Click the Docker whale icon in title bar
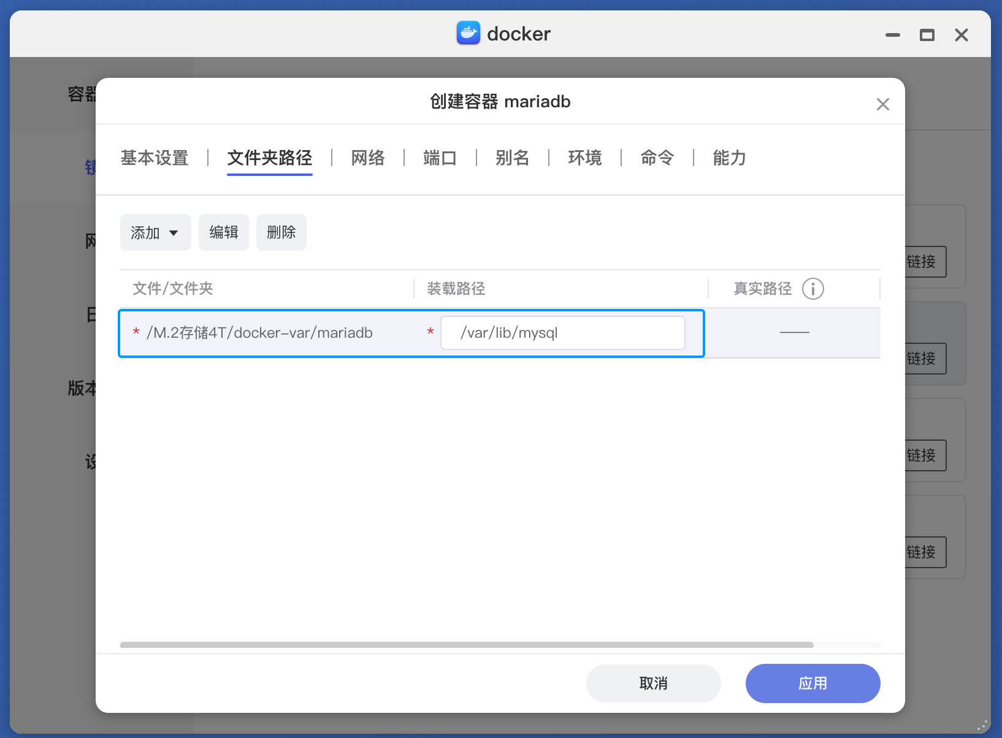Image resolution: width=1002 pixels, height=738 pixels. [468, 33]
